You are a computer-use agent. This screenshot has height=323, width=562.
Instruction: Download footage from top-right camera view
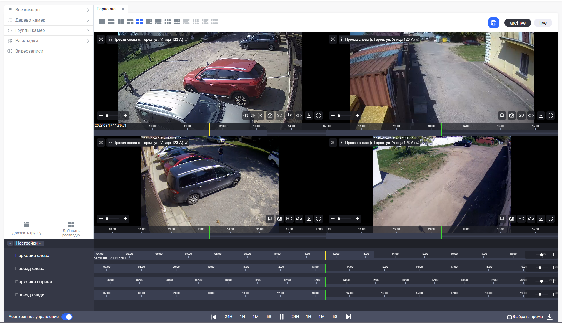[x=541, y=116]
